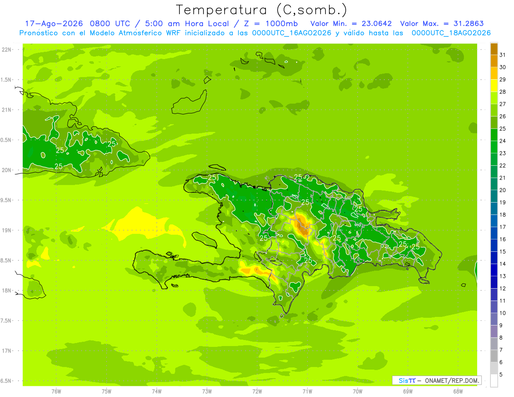Click Valor Min. = 23.0642 value

pyautogui.click(x=351, y=24)
